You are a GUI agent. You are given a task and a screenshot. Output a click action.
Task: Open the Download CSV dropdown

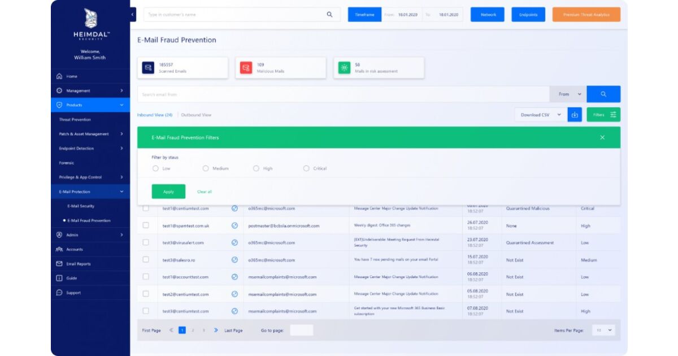[541, 115]
